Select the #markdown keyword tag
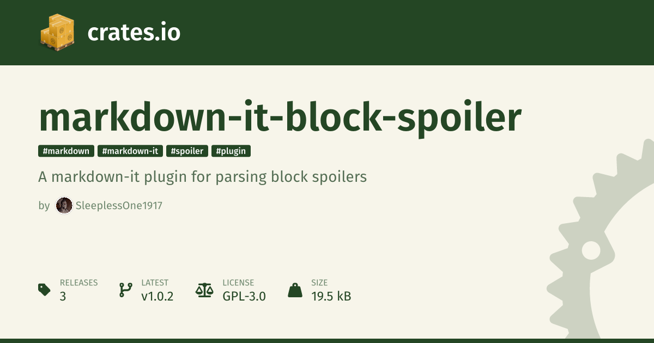 (66, 151)
